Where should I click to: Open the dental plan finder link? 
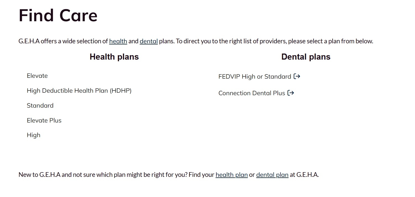[x=272, y=175]
